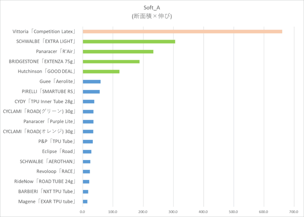
Task: Click the PIRELLI SMARTUBE RS bar
Action: tap(91, 92)
